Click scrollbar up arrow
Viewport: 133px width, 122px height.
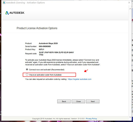(130, 9)
